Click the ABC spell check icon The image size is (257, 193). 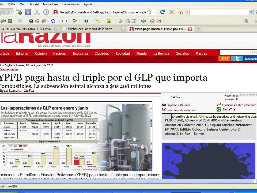tap(75, 21)
